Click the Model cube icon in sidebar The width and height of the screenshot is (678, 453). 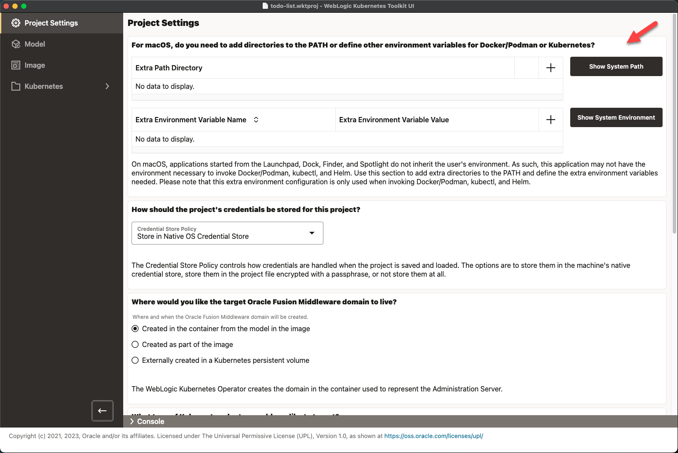click(16, 44)
